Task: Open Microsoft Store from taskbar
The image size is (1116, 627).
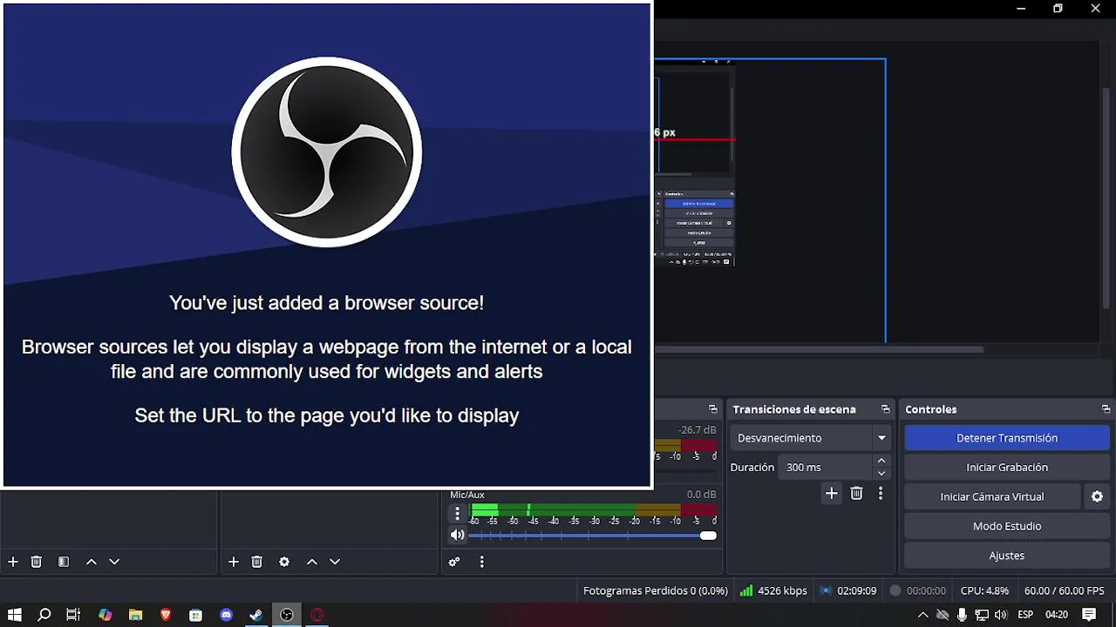Action: pyautogui.click(x=196, y=615)
